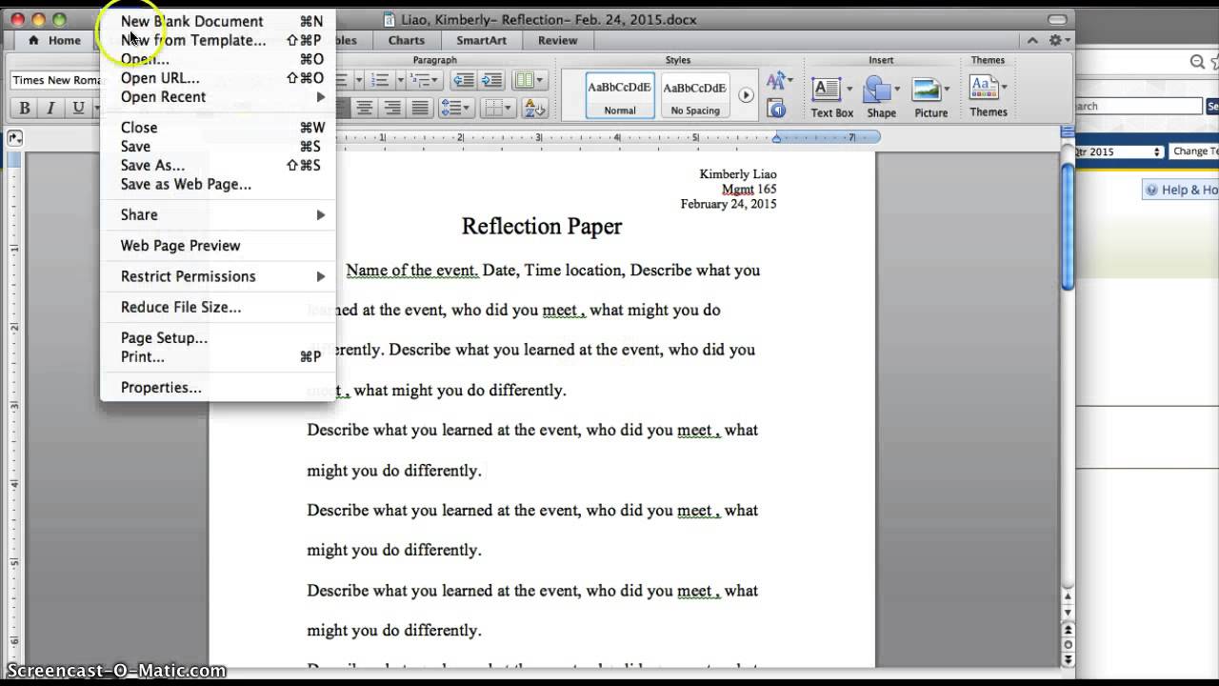Image resolution: width=1219 pixels, height=686 pixels.
Task: Click the align text right icon
Action: pyautogui.click(x=391, y=108)
